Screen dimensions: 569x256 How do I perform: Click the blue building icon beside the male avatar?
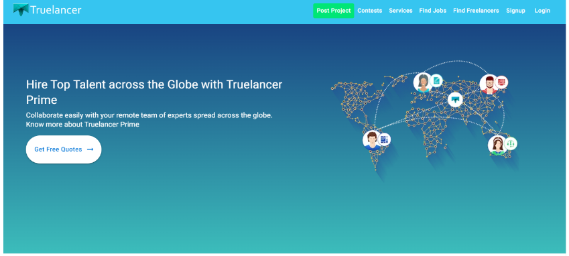[384, 139]
